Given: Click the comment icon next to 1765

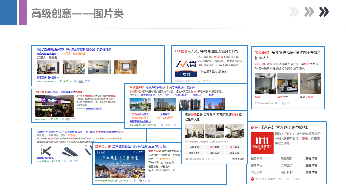Looking at the screenshot, I should pos(203,81).
